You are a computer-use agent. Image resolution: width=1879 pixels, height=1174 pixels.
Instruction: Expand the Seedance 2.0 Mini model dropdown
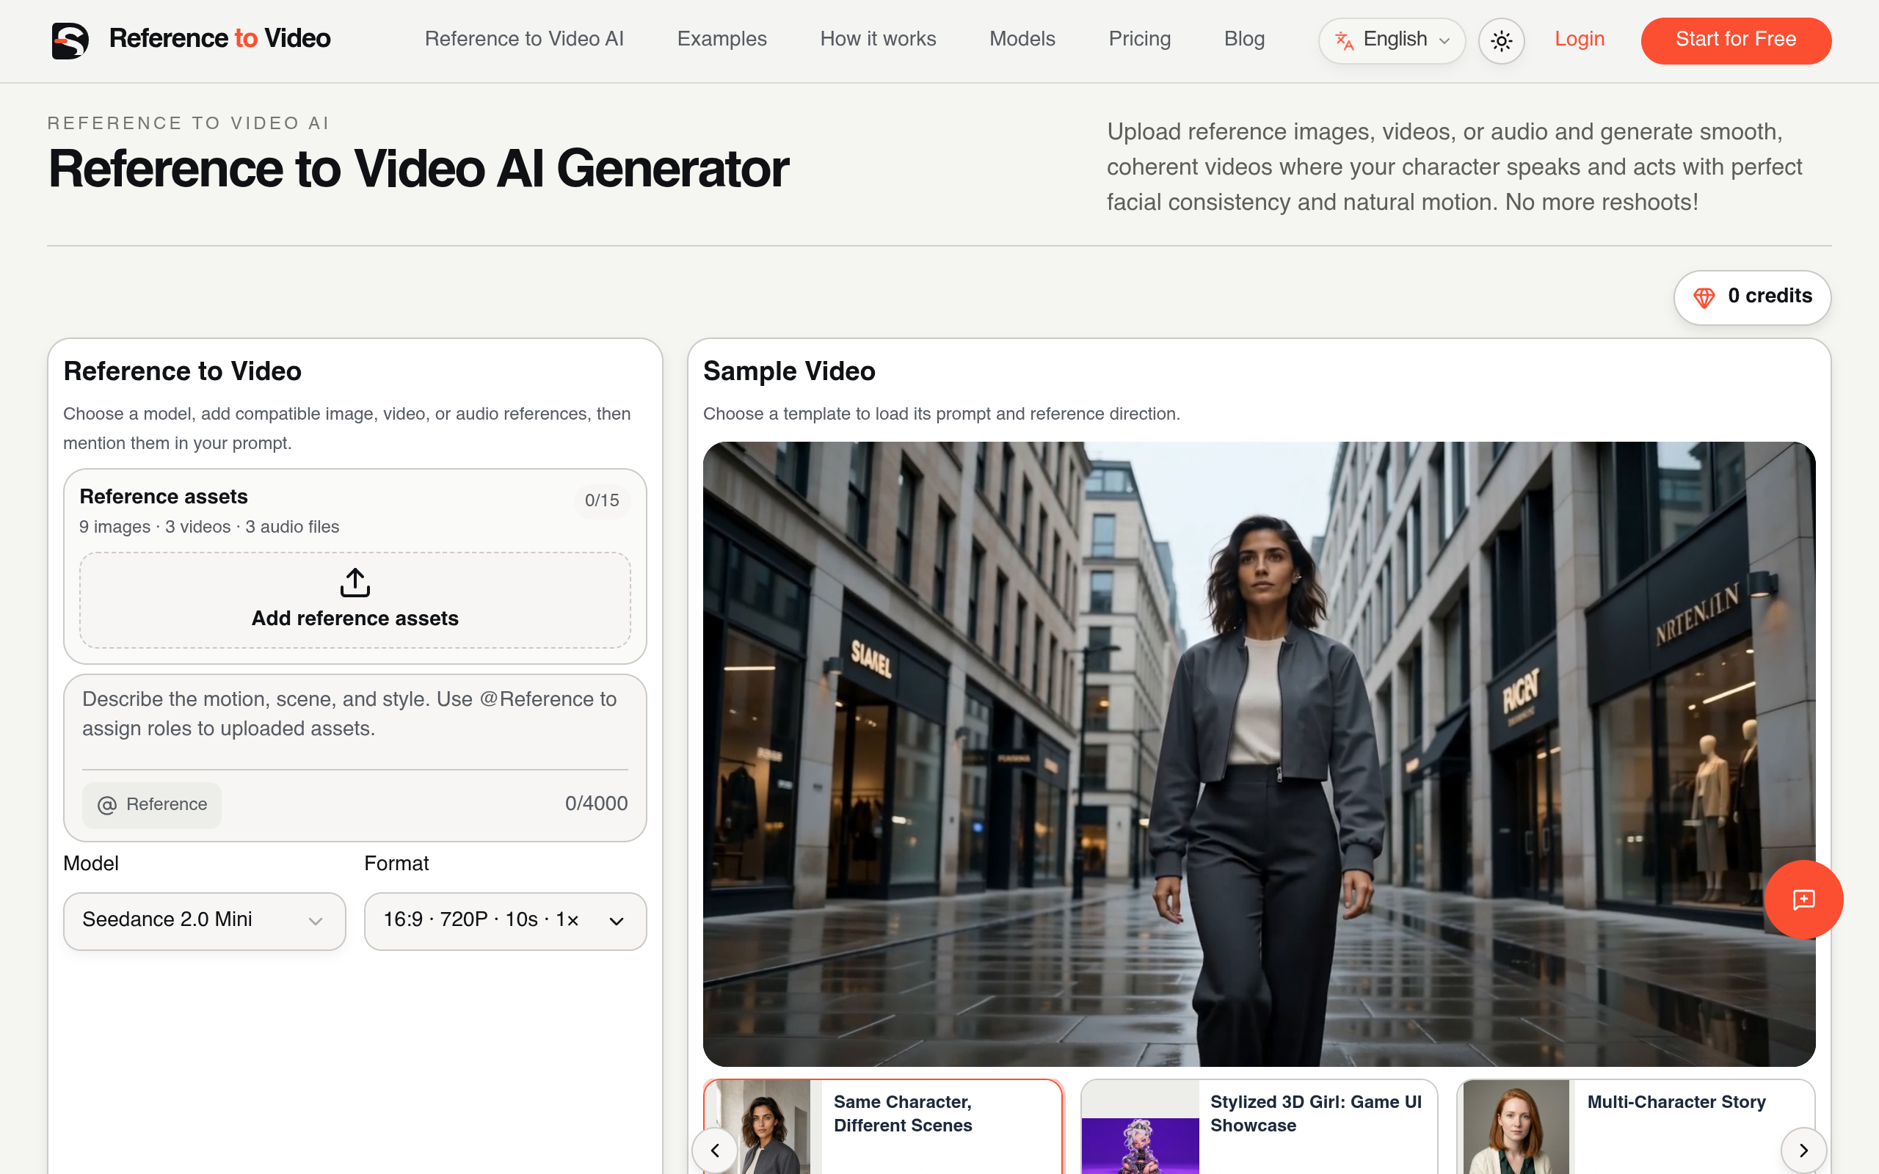click(x=204, y=921)
